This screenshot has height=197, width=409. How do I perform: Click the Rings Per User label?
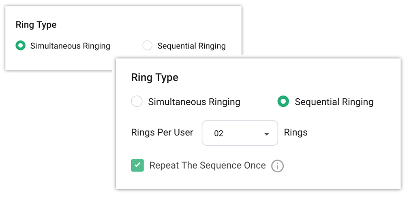162,133
